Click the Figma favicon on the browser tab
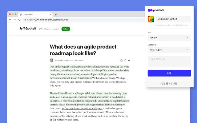 click(x=21, y=15)
